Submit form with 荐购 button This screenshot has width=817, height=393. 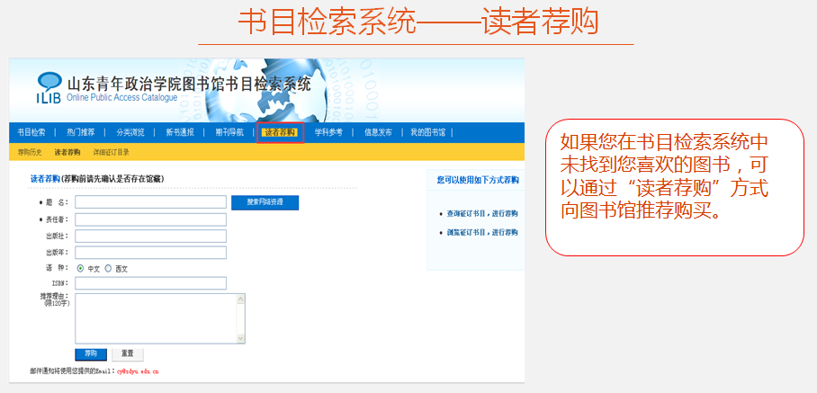tap(91, 353)
